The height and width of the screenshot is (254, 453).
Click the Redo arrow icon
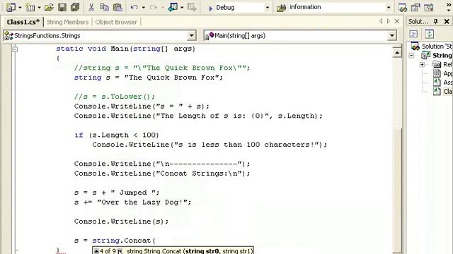154,7
